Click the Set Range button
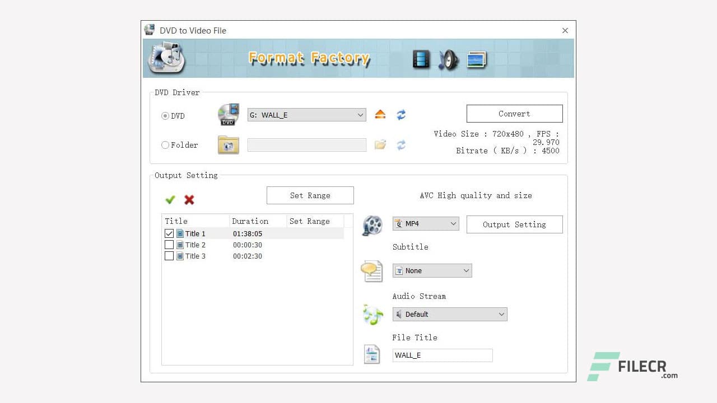 pos(310,195)
